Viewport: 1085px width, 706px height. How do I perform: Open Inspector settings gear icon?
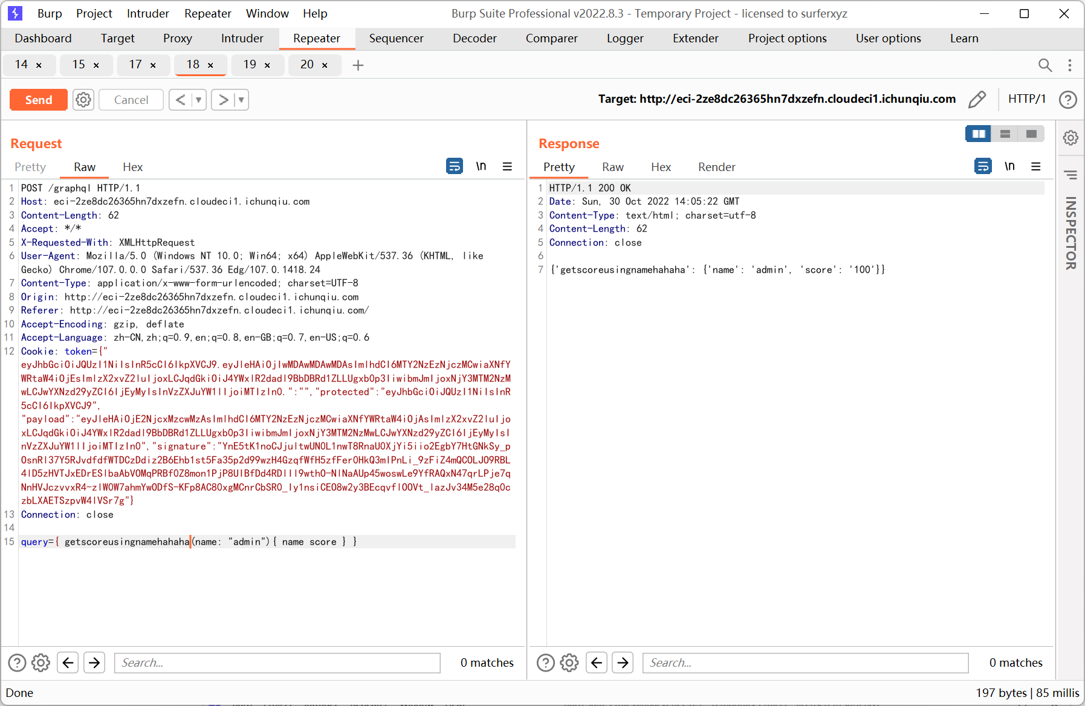pyautogui.click(x=1070, y=138)
